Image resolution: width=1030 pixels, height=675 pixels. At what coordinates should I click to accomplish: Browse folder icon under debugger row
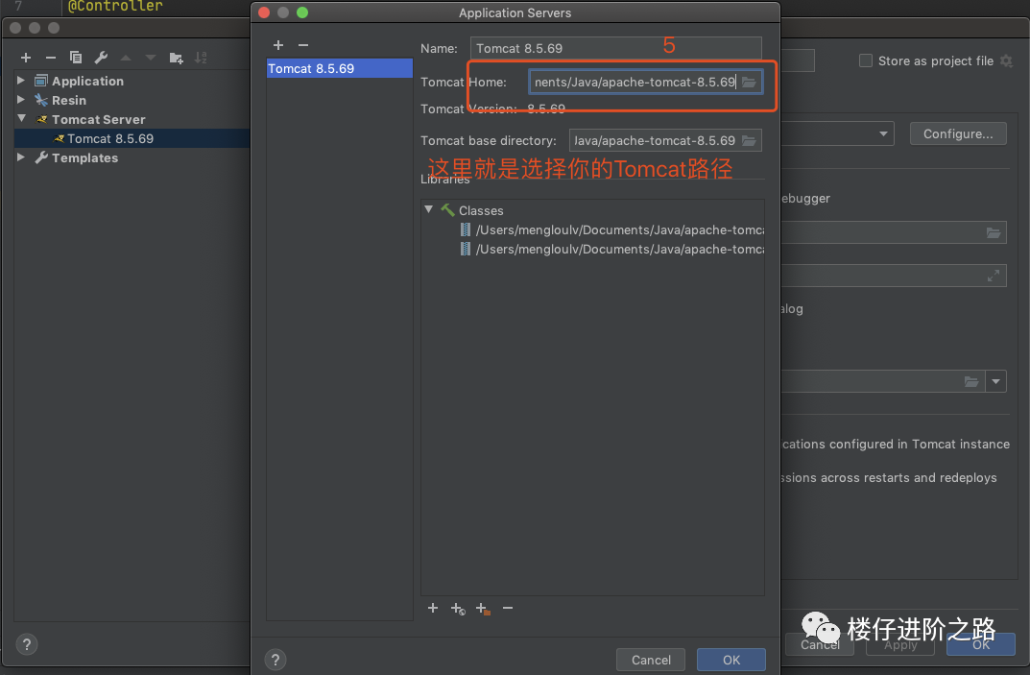click(994, 232)
